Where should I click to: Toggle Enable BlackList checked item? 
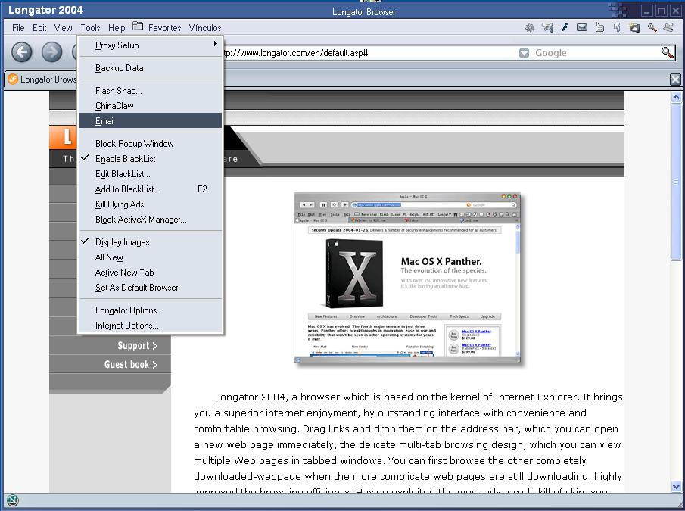click(151, 159)
